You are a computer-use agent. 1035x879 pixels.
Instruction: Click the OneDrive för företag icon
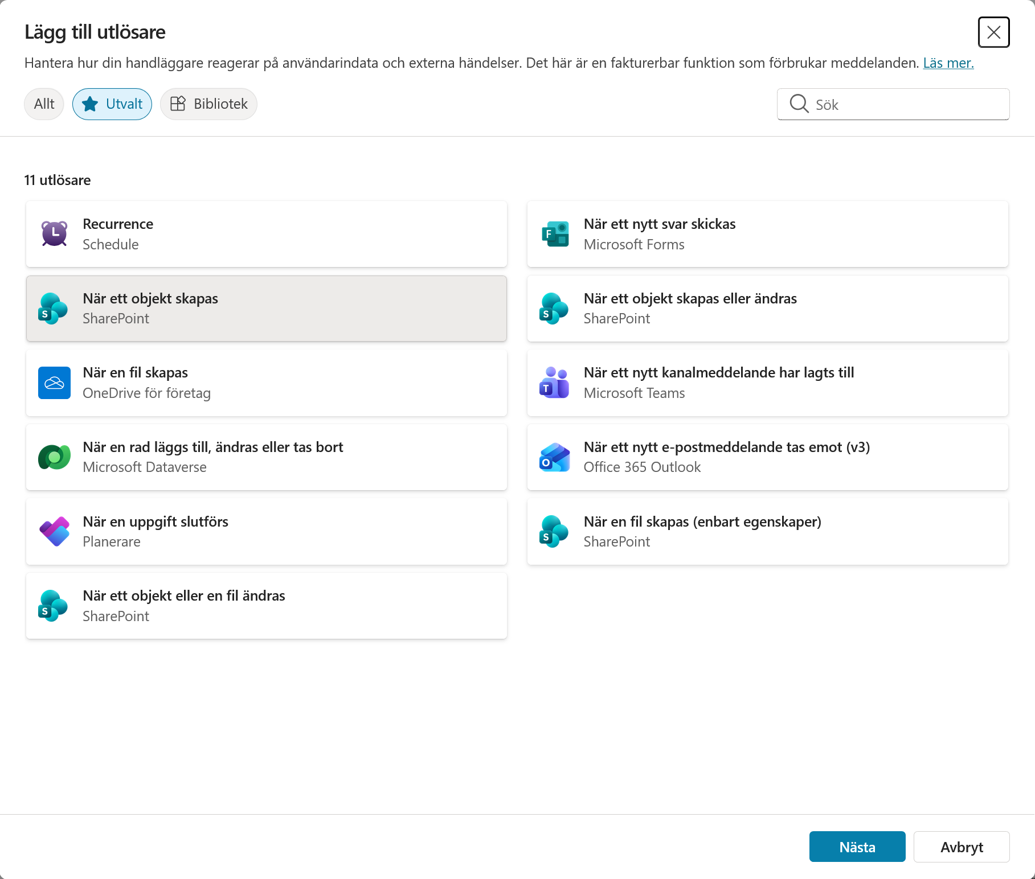point(54,383)
